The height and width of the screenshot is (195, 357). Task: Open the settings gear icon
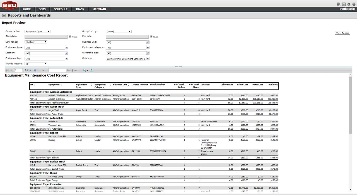pos(349,4)
